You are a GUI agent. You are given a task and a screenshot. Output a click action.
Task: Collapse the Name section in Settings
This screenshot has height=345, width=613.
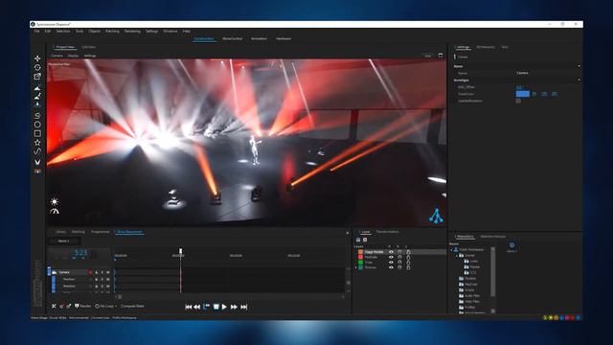pos(579,66)
